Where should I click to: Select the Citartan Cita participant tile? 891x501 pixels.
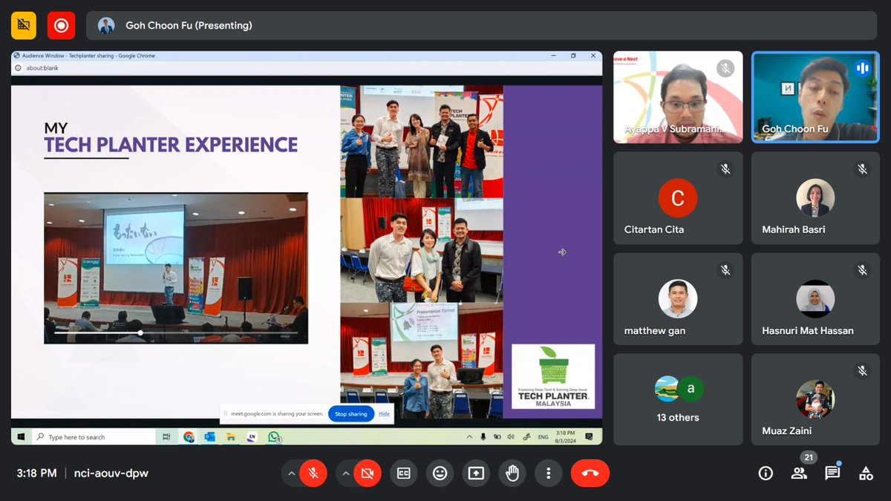(678, 198)
